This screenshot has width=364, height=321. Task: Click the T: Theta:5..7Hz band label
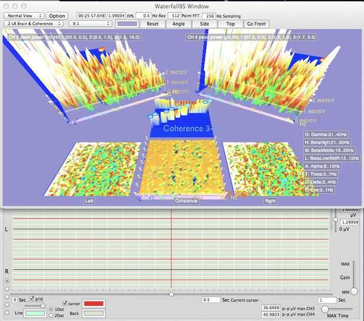pyautogui.click(x=321, y=174)
